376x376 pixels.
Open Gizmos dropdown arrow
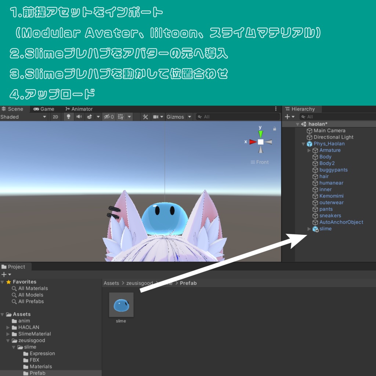189,117
